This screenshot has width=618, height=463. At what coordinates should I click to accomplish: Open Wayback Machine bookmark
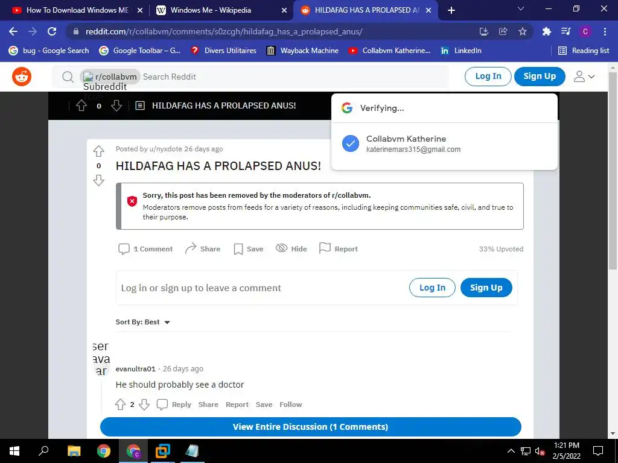(x=303, y=51)
